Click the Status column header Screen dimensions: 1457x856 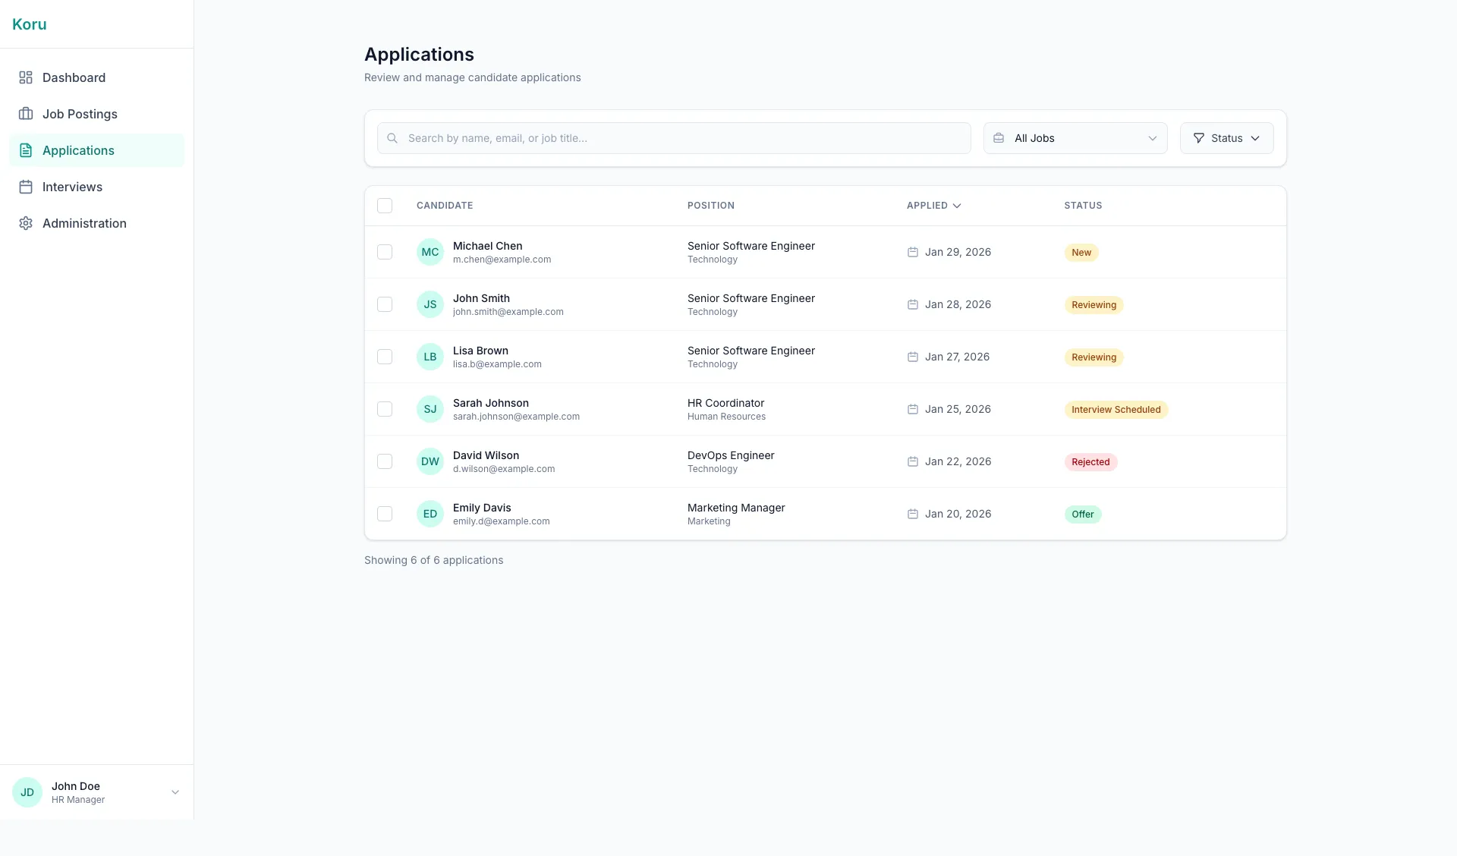tap(1083, 206)
